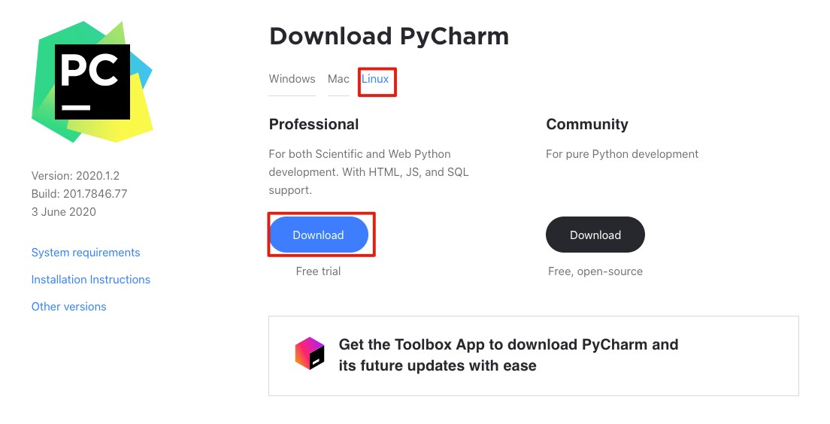Switch to the Mac tab
The height and width of the screenshot is (424, 830).
coord(338,79)
